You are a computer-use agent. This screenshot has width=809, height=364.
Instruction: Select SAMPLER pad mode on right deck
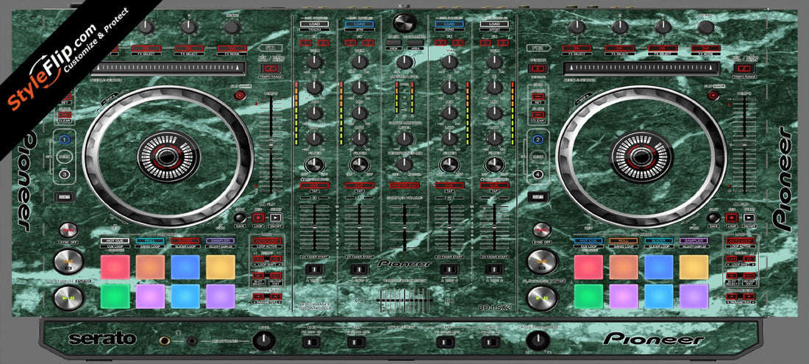pos(694,240)
